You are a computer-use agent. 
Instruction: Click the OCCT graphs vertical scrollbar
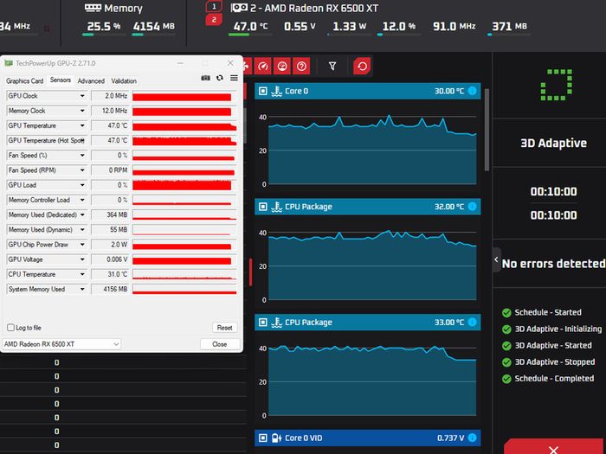point(487,130)
